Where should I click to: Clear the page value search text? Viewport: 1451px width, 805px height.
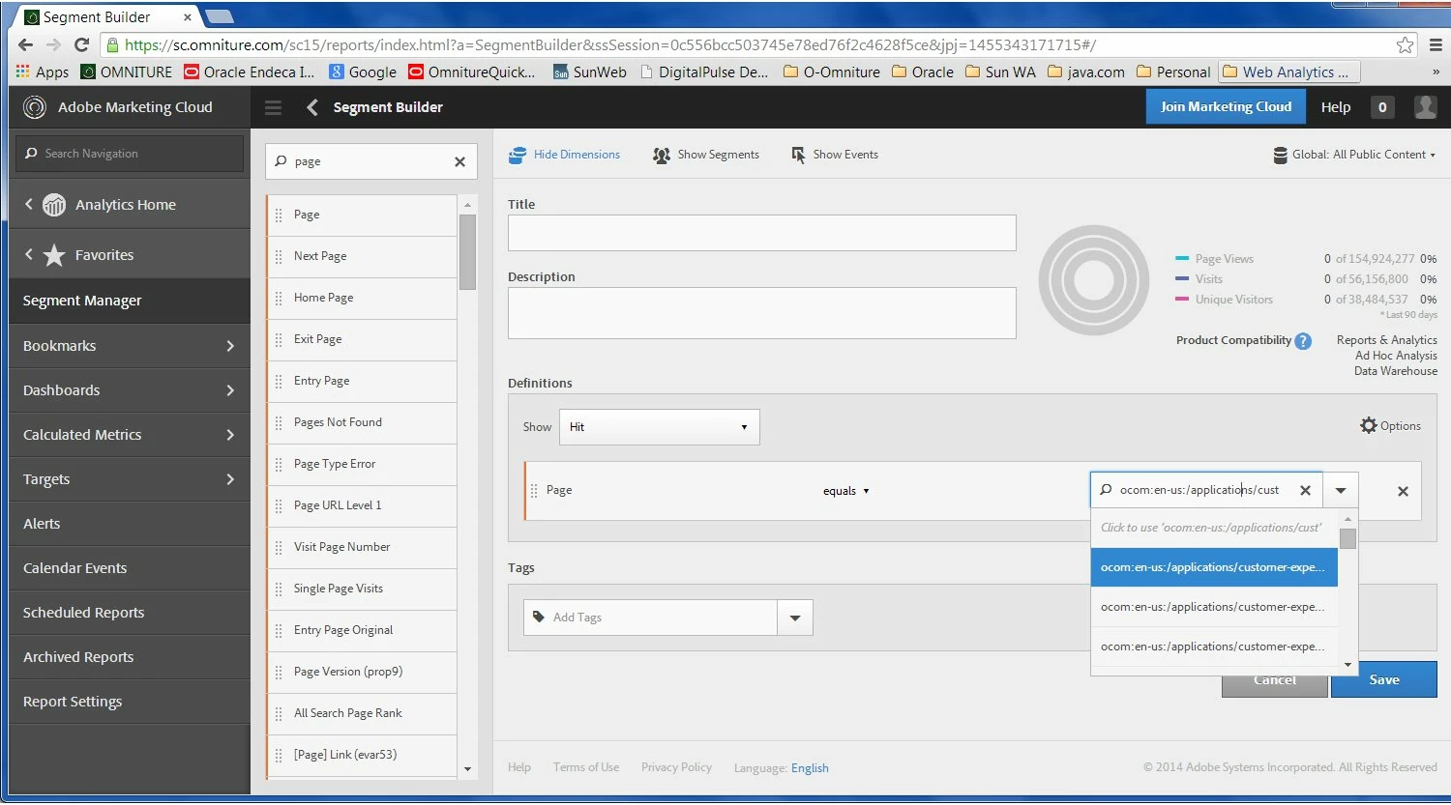(x=1305, y=491)
